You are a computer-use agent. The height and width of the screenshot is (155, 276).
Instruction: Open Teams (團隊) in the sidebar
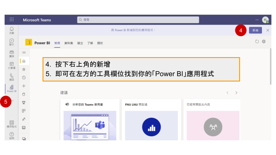point(11,54)
